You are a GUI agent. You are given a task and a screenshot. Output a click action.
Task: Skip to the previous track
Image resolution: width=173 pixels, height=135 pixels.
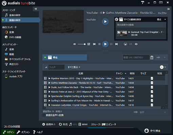[x=94, y=44]
